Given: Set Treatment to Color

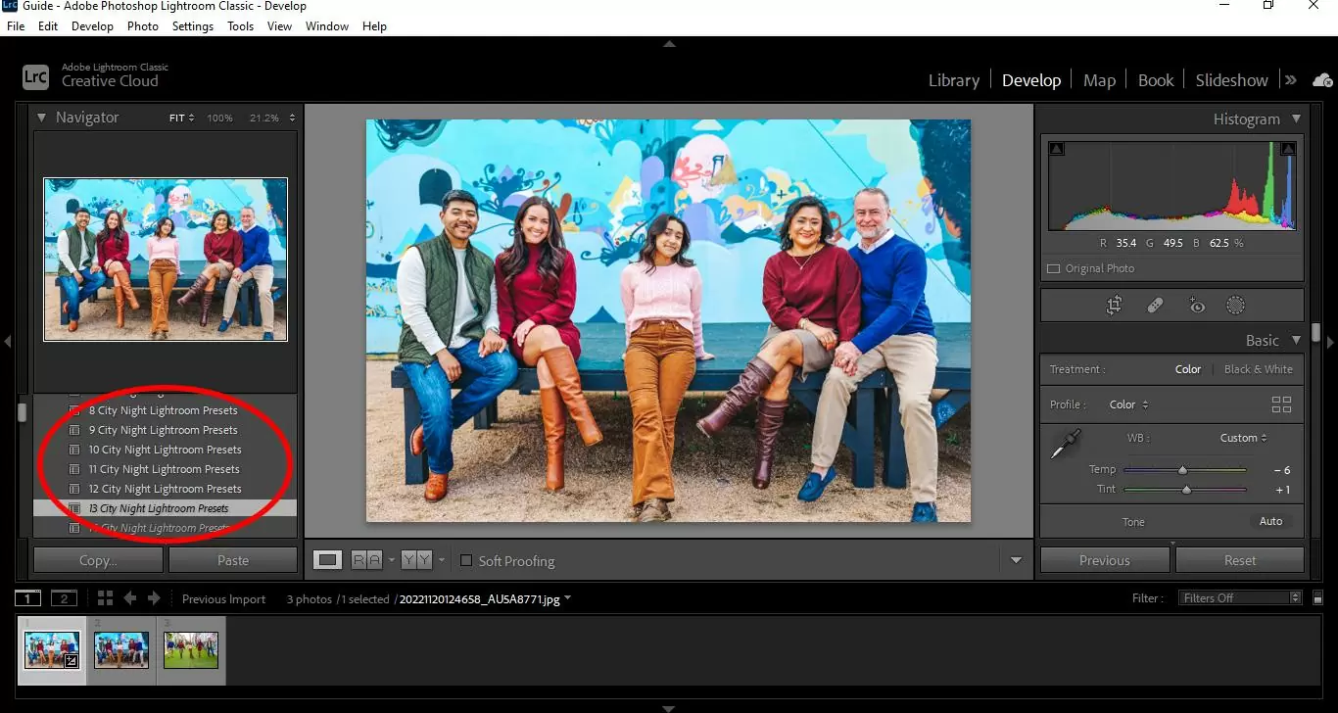Looking at the screenshot, I should [1188, 369].
